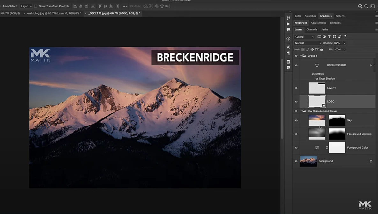The height and width of the screenshot is (214, 378).
Task: Open the Kind layer filter dropdown
Action: click(x=304, y=37)
